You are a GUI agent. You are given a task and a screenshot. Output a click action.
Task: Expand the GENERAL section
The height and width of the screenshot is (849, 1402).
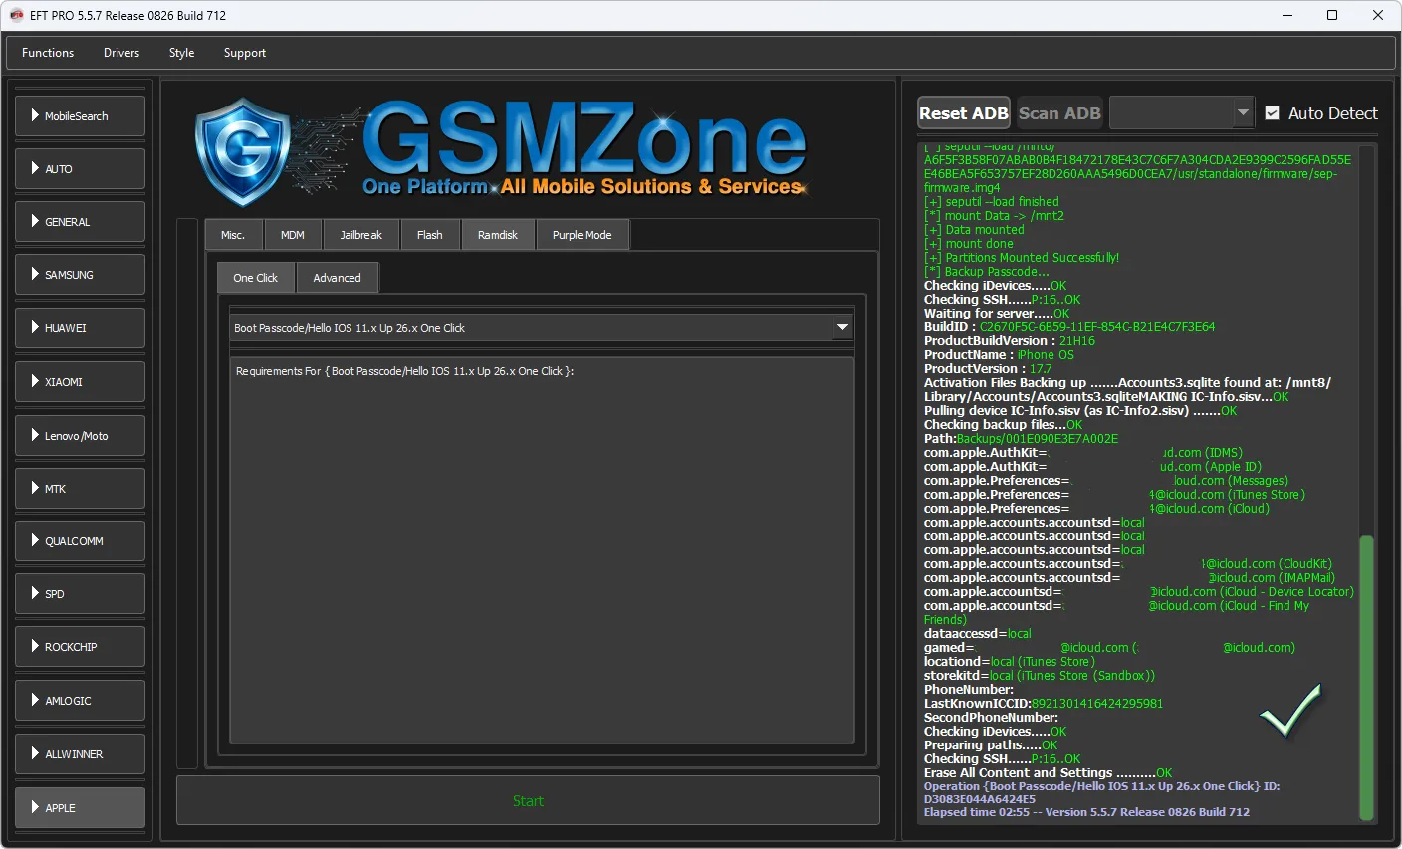(81, 222)
